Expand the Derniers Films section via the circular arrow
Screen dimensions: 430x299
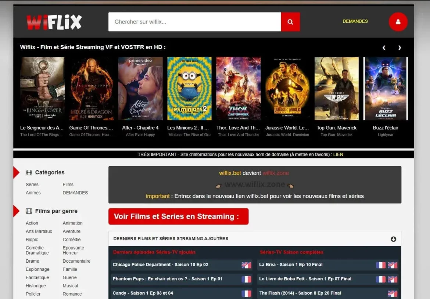[394, 239]
